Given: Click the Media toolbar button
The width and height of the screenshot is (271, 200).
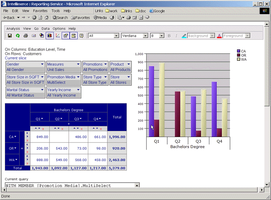Looking at the screenshot, I should pos(100,18).
